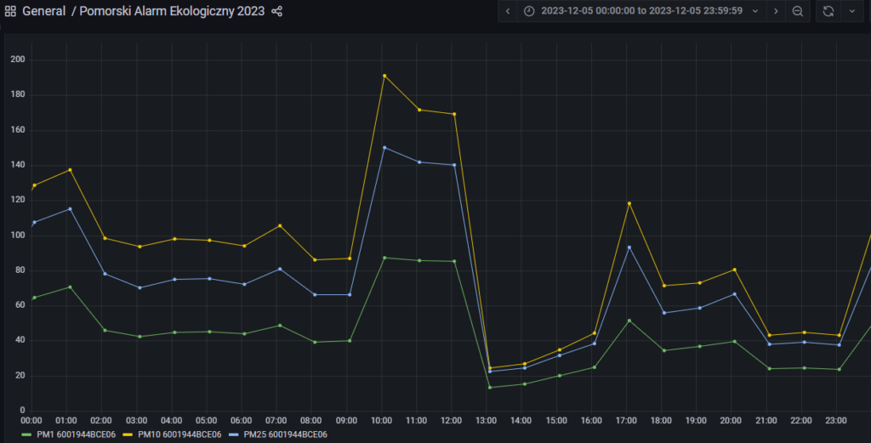
Task: Click PM10 peak data point at 10:00
Action: point(384,76)
